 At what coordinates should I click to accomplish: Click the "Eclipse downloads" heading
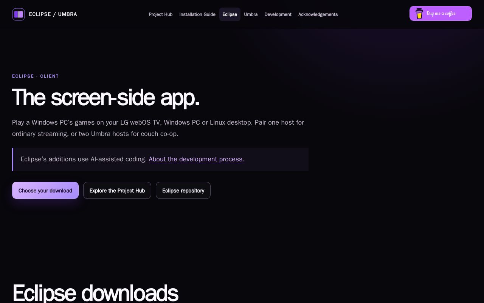(x=95, y=293)
